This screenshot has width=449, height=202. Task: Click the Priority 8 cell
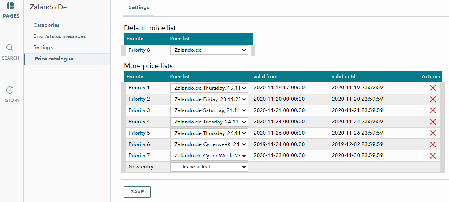pos(139,50)
